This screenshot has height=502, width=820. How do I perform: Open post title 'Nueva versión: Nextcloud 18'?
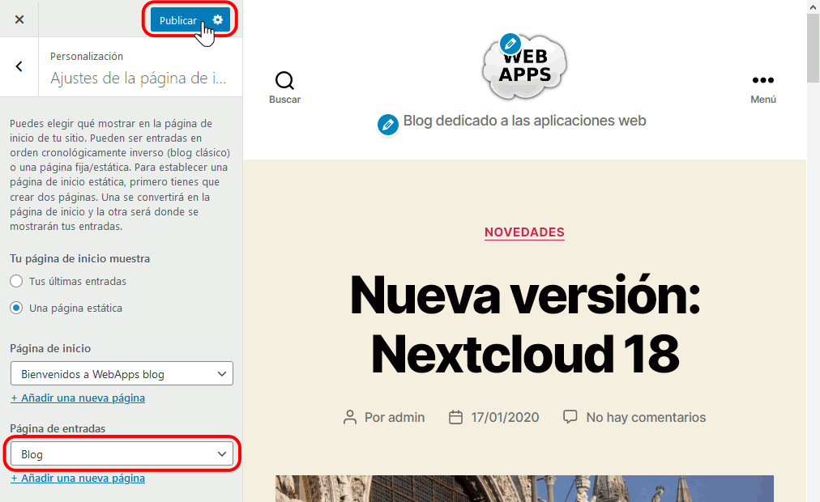point(524,324)
